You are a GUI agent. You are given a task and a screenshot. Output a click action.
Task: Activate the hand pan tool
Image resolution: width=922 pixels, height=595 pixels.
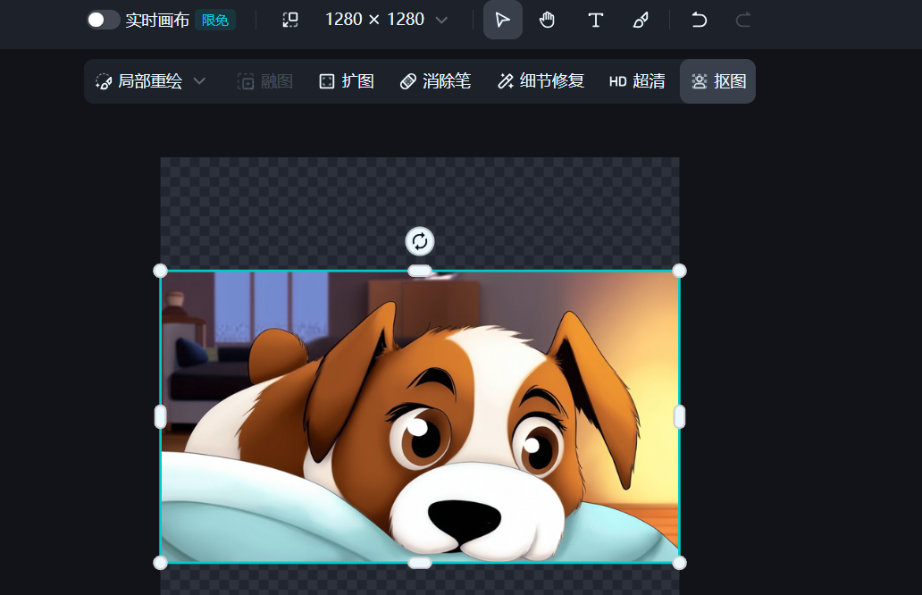pos(548,20)
